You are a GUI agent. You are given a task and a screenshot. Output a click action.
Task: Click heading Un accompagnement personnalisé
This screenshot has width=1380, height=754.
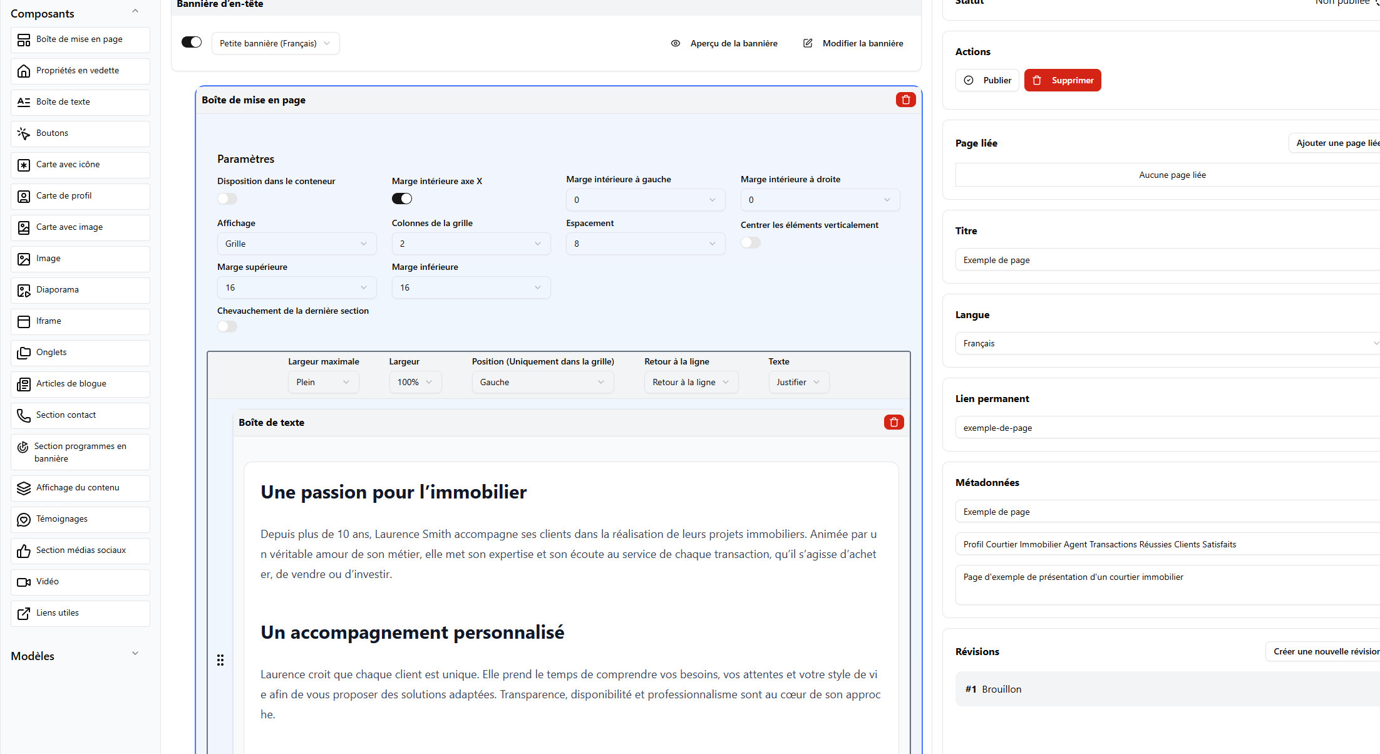click(x=413, y=633)
